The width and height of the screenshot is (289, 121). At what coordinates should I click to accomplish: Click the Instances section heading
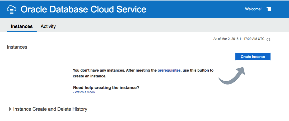click(17, 47)
